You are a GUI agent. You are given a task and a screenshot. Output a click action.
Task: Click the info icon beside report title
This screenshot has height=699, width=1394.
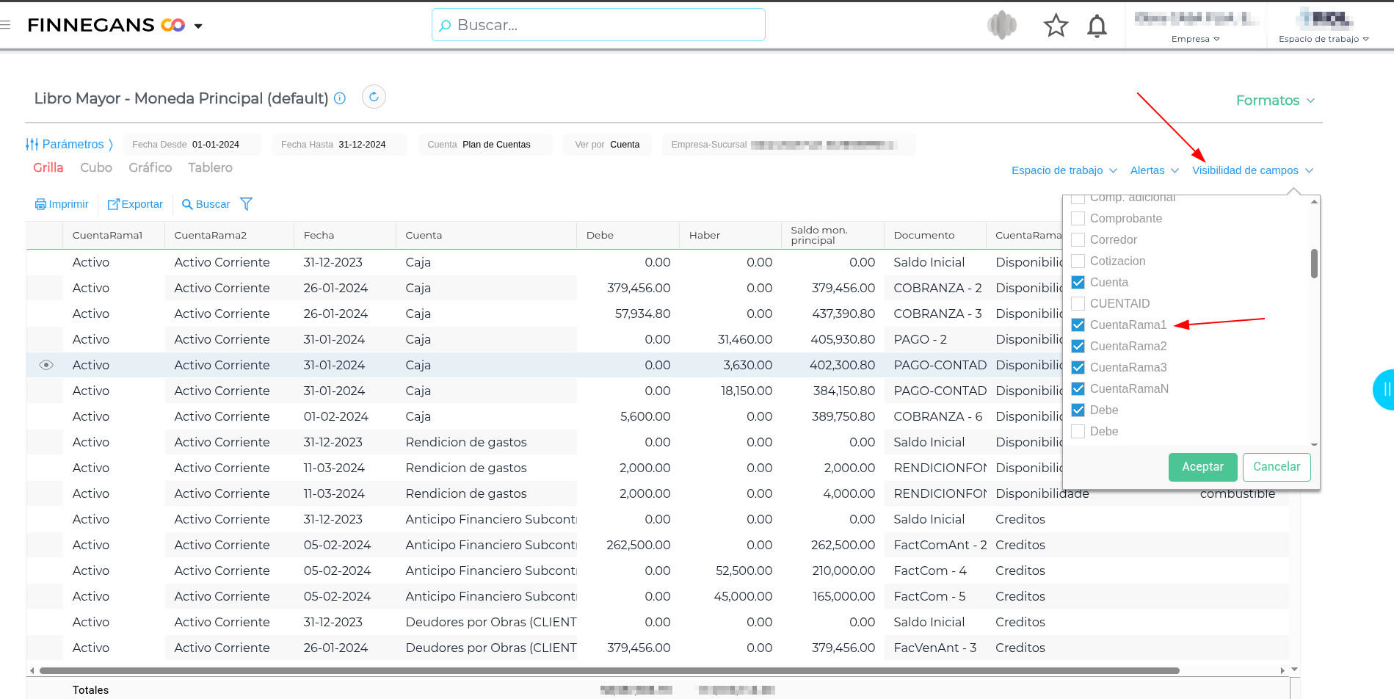point(340,98)
